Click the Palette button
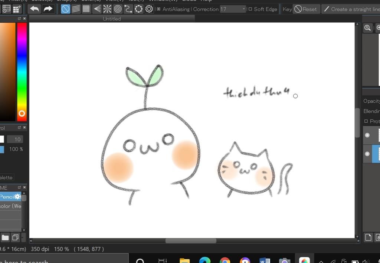 pos(6,177)
